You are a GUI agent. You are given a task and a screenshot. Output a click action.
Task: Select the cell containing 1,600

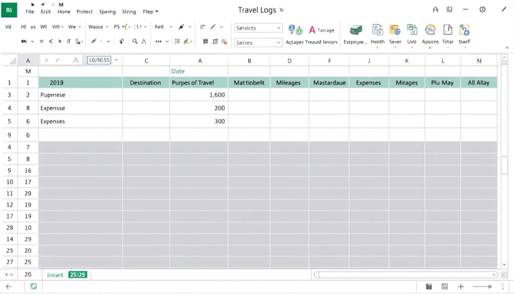pos(199,95)
